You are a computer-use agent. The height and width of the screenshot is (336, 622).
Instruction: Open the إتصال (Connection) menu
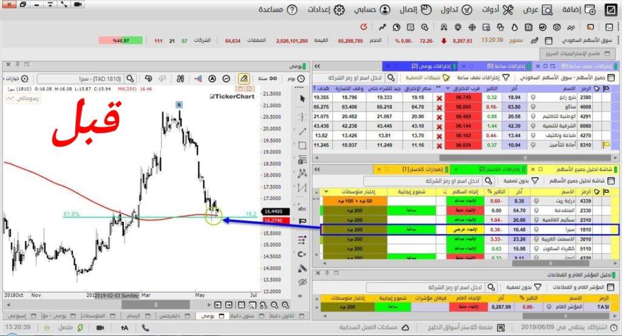coord(415,10)
